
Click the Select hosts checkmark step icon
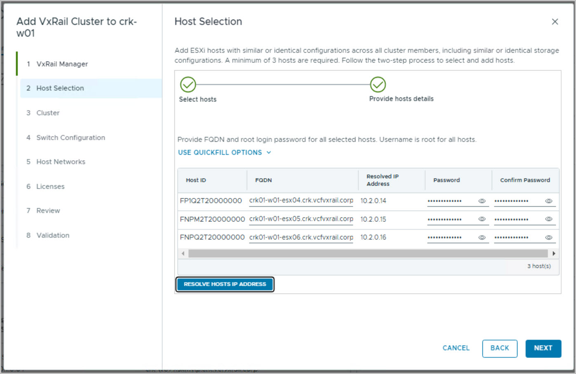[188, 85]
